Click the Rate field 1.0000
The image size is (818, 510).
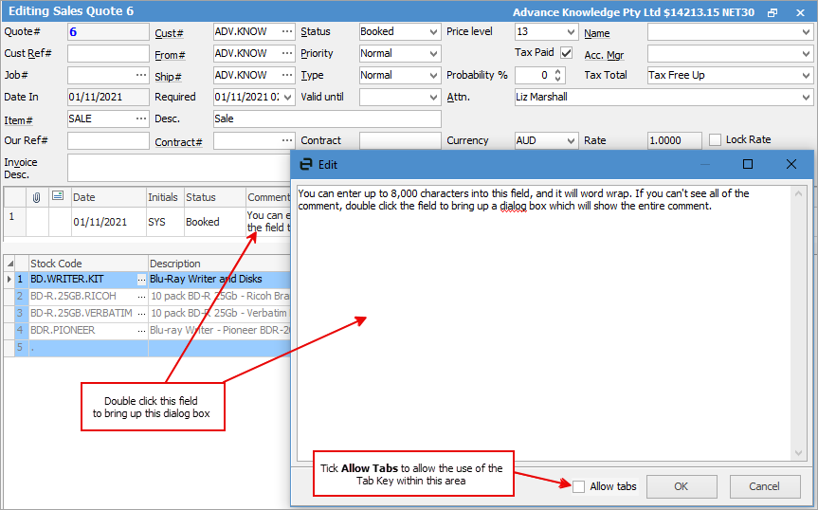675,141
